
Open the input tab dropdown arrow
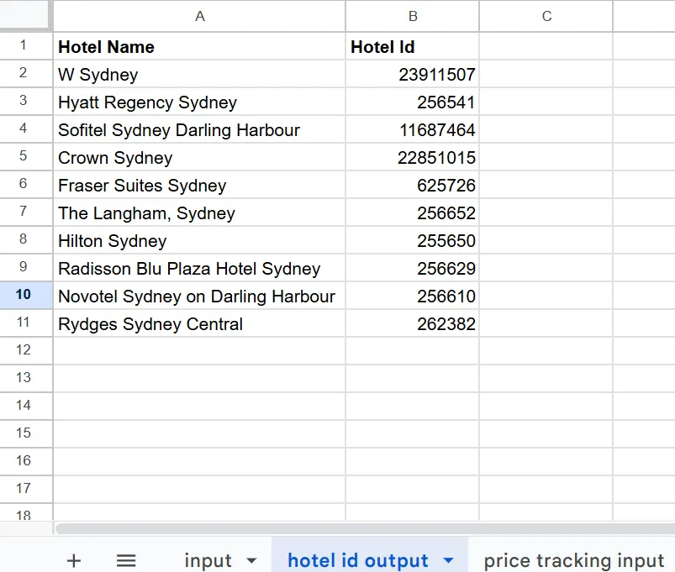252,560
